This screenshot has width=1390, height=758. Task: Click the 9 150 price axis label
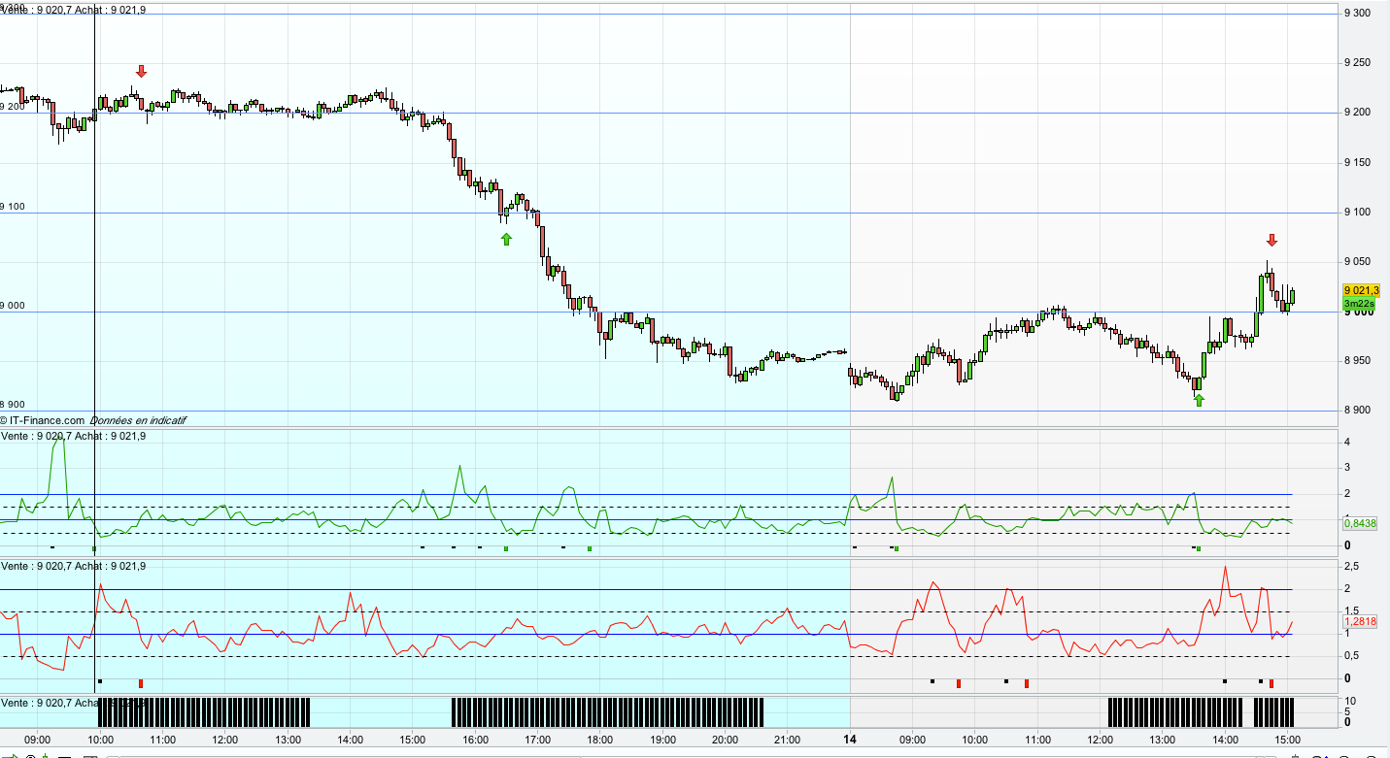[1357, 162]
